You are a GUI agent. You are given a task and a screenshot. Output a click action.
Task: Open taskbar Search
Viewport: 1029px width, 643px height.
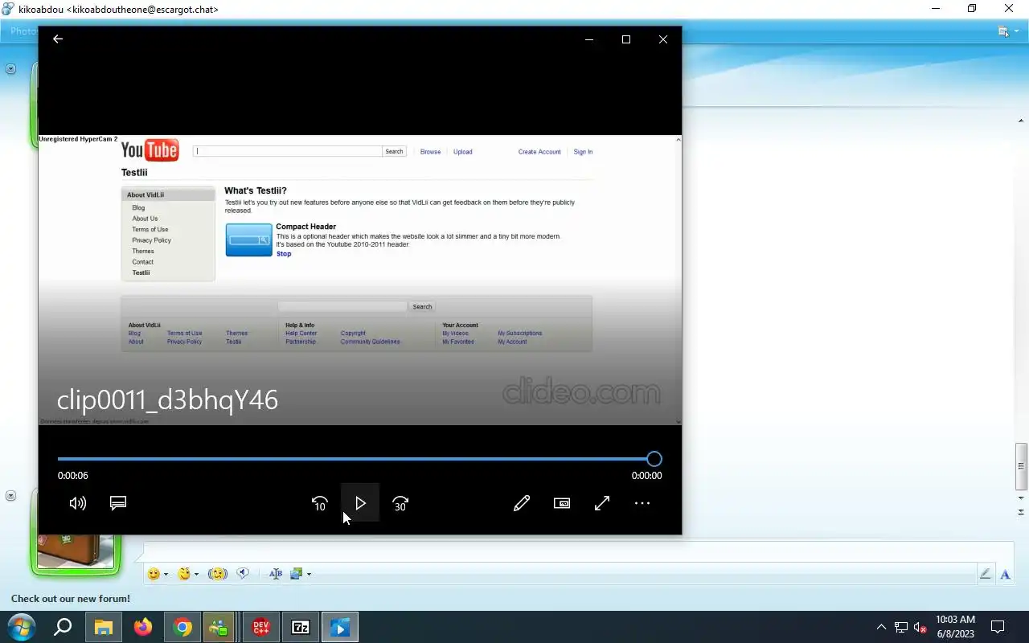click(x=63, y=627)
